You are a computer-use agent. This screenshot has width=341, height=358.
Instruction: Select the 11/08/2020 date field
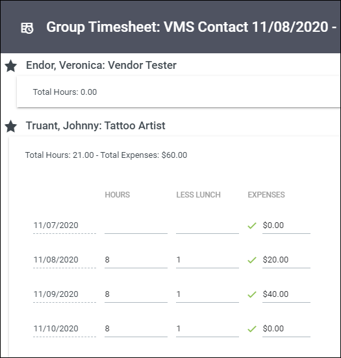click(64, 260)
